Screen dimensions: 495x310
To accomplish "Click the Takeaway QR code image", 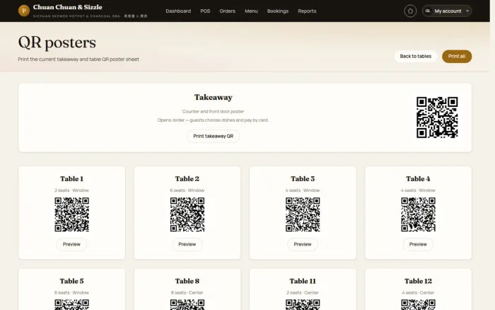I will [437, 117].
